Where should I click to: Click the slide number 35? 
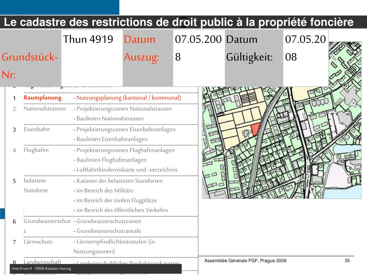[347, 261]
